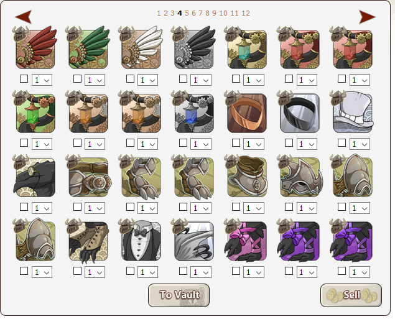Tick checkbox beneath the tuxedo item
Image resolution: width=395 pixels, height=319 pixels.
130,271
